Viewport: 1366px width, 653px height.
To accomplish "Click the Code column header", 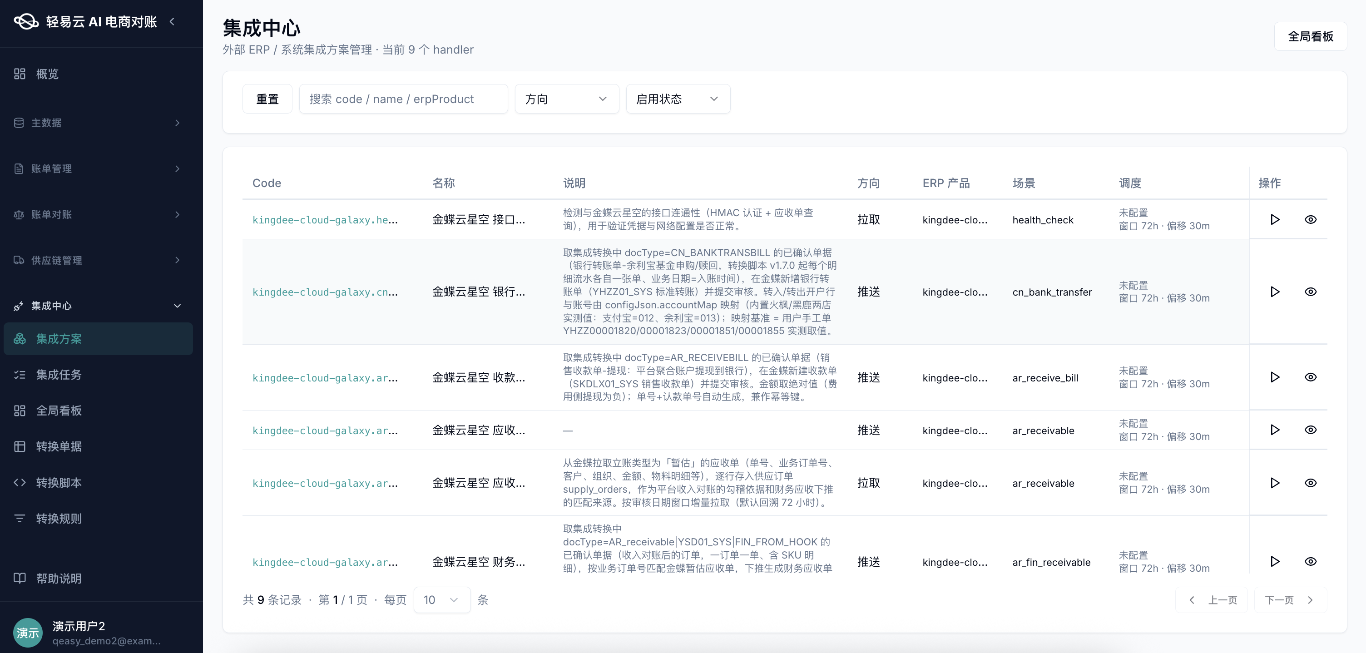I will [267, 183].
